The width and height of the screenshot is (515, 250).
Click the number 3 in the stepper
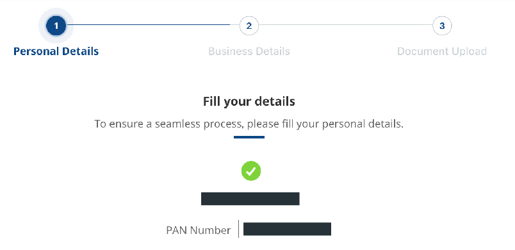(442, 26)
